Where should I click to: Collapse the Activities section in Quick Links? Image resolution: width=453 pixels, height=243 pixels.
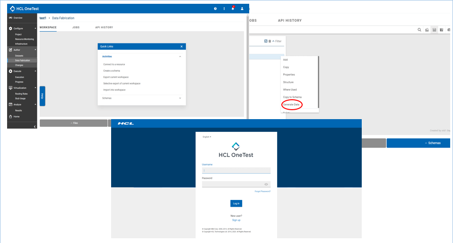(x=180, y=56)
